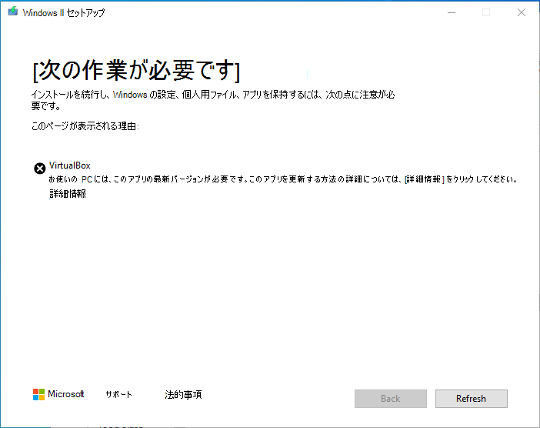This screenshot has width=540, height=428.
Task: Click the Windows 11 セットアップ title text
Action: 64,13
